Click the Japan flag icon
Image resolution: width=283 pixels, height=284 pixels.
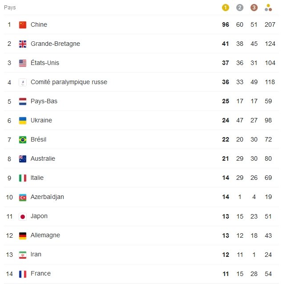click(23, 216)
